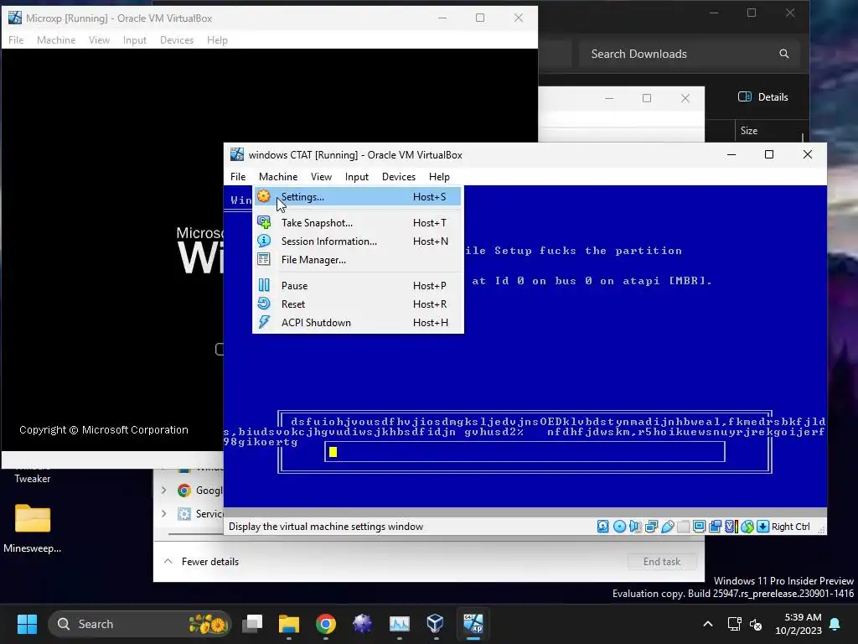The width and height of the screenshot is (858, 644).
Task: Click keyboard capture arrow status icon
Action: (x=762, y=527)
